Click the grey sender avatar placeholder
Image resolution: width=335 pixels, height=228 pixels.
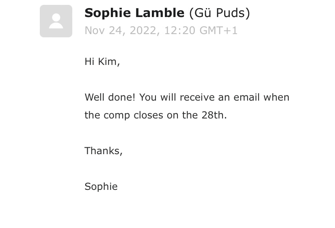(x=56, y=21)
